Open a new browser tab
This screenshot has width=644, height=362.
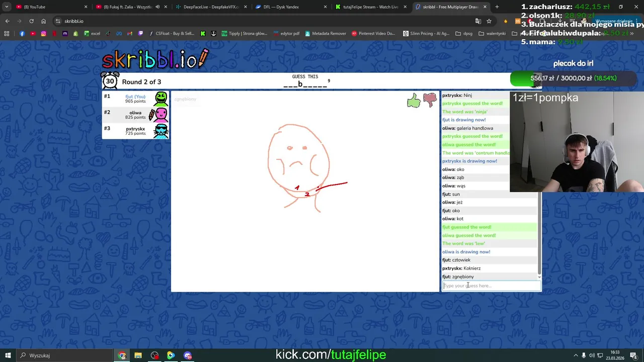pos(497,7)
